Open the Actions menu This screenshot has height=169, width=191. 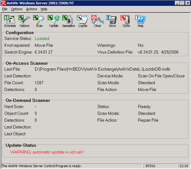[x=32, y=9]
